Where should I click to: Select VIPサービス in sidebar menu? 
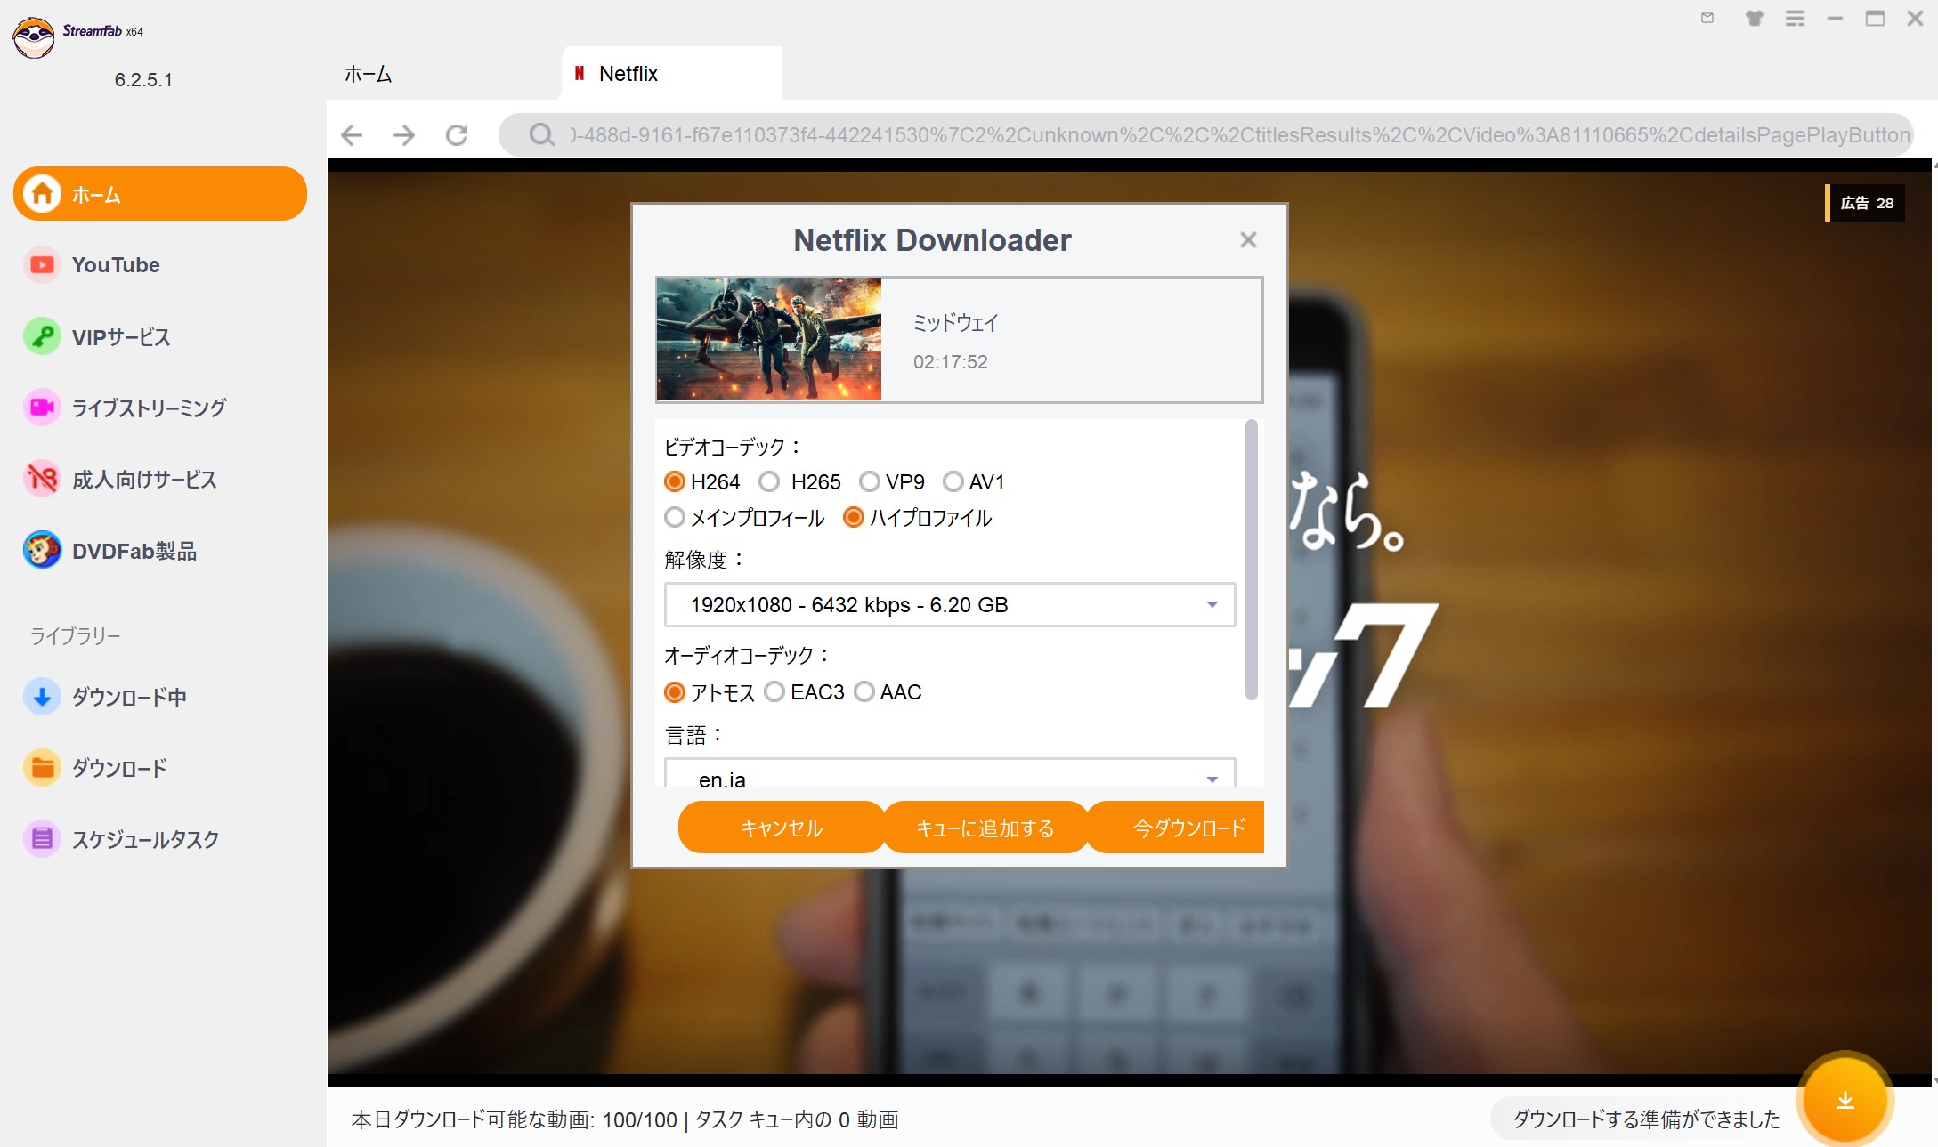pos(121,337)
